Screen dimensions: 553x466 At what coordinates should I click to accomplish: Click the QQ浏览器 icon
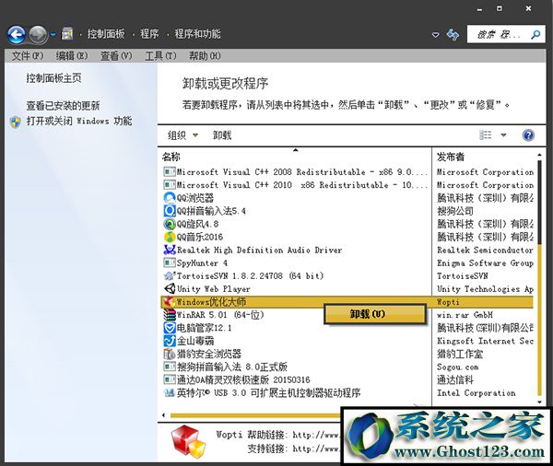click(170, 198)
